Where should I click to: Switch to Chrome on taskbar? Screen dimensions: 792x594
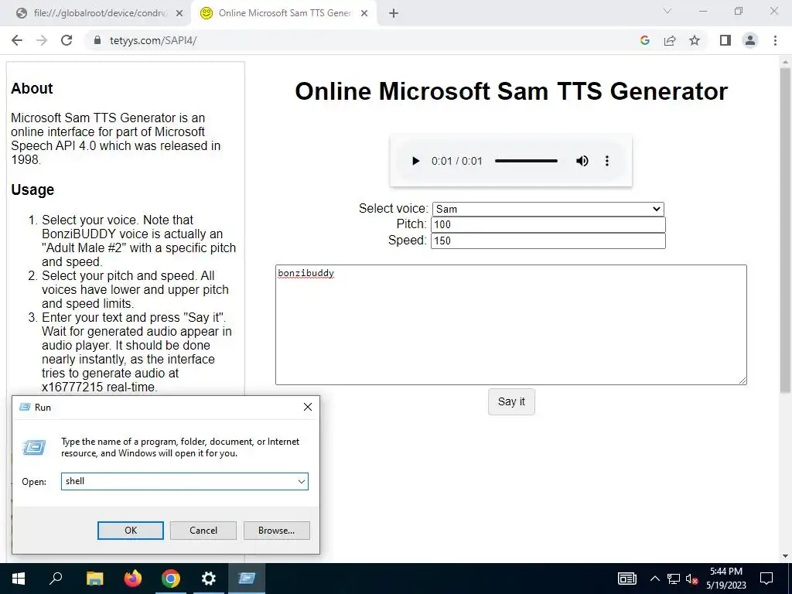click(171, 579)
